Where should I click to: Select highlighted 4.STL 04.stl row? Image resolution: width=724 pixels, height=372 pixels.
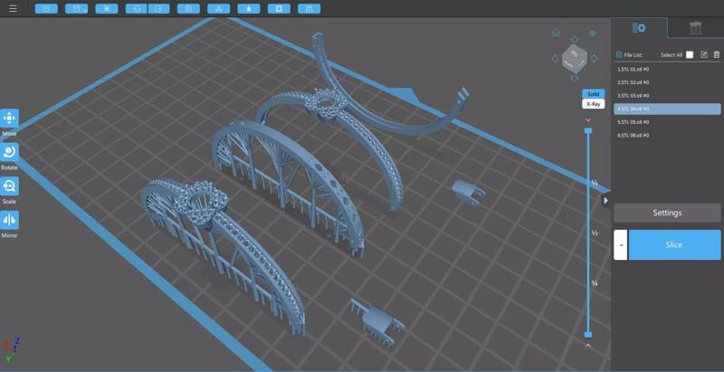(667, 109)
